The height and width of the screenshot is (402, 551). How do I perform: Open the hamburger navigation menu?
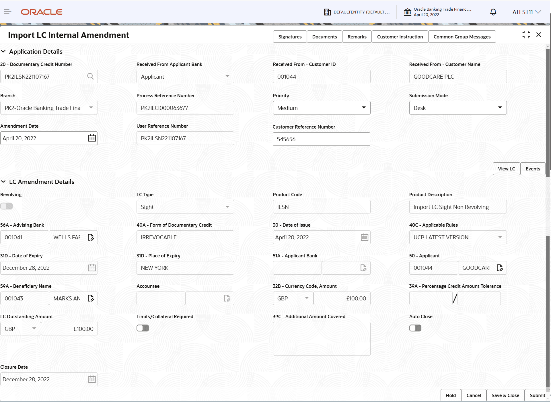tap(7, 12)
